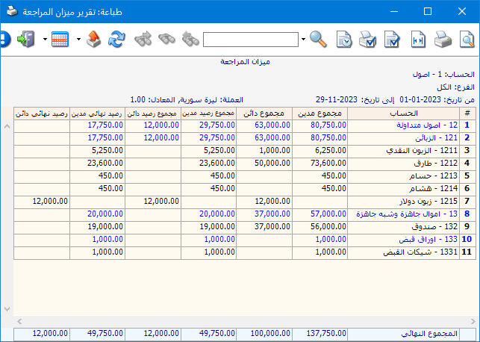Screen dimensions: 480x342
Task: Click the رصيد نهائي دائن column header
Action: point(42,114)
